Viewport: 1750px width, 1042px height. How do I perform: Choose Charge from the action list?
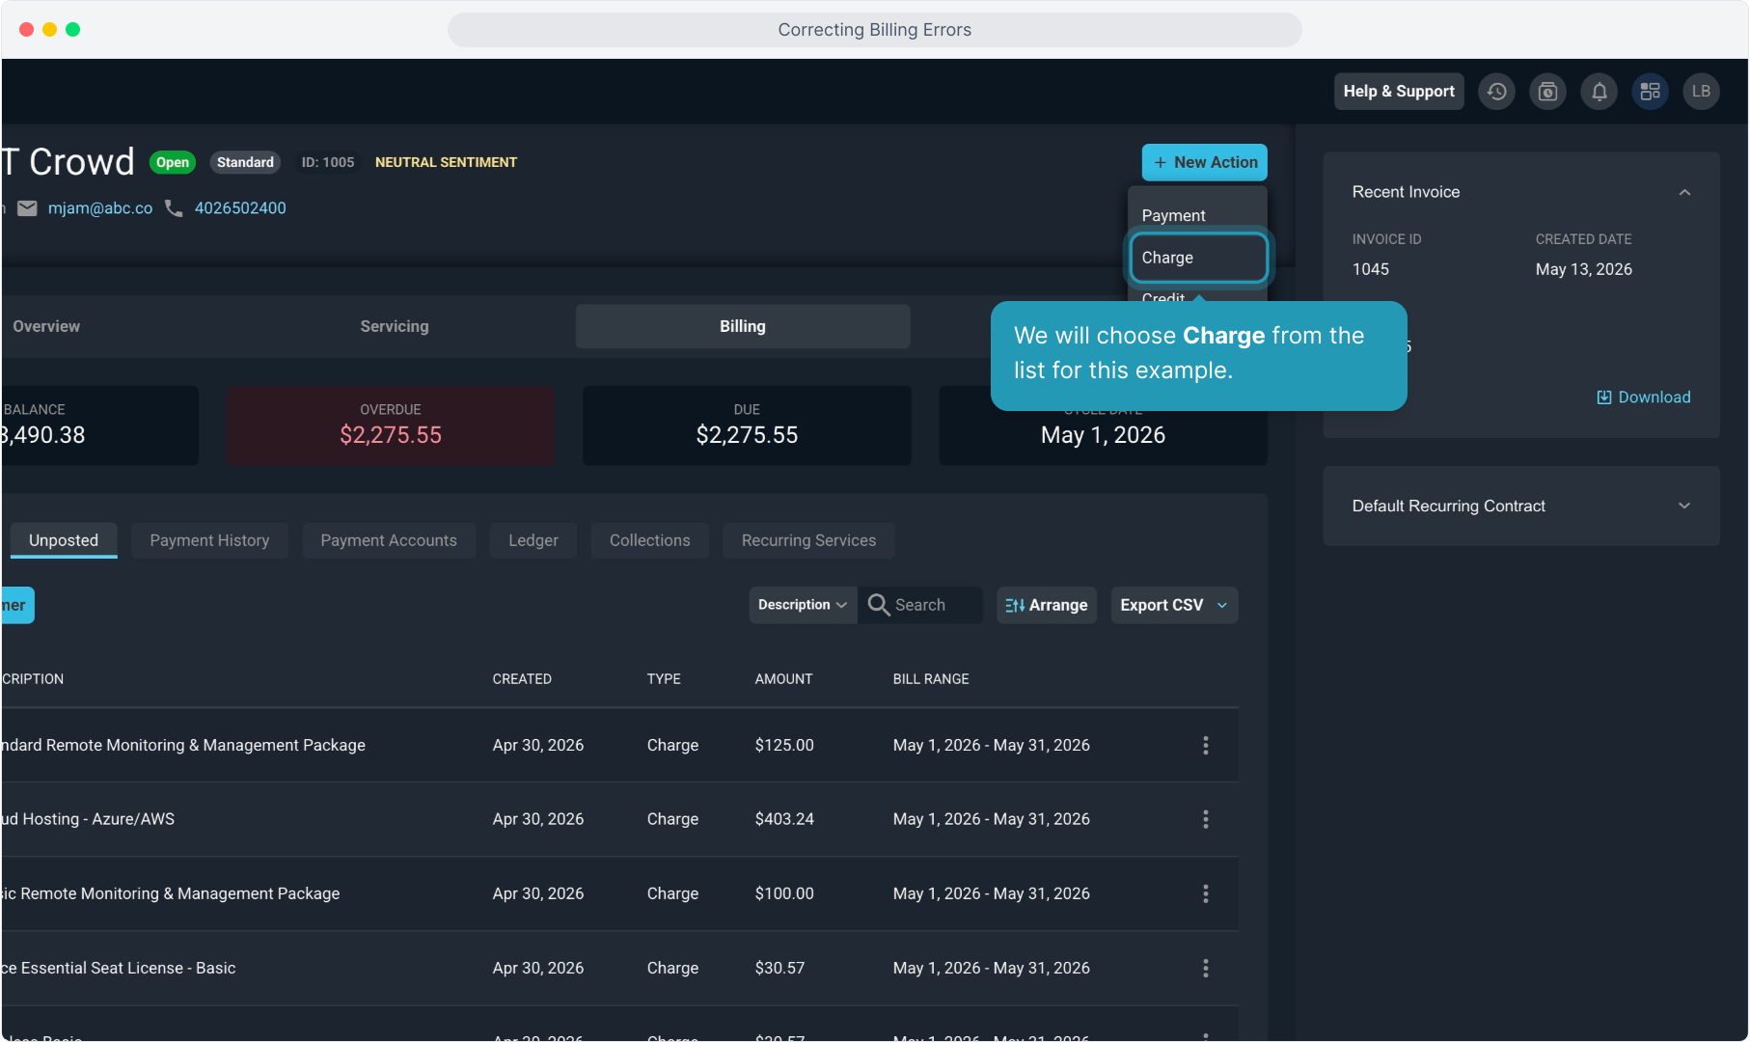tap(1198, 258)
